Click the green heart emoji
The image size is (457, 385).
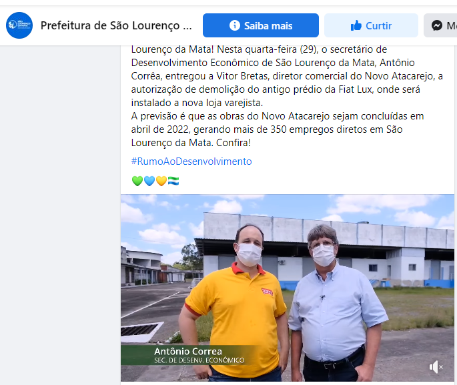pyautogui.click(x=137, y=181)
